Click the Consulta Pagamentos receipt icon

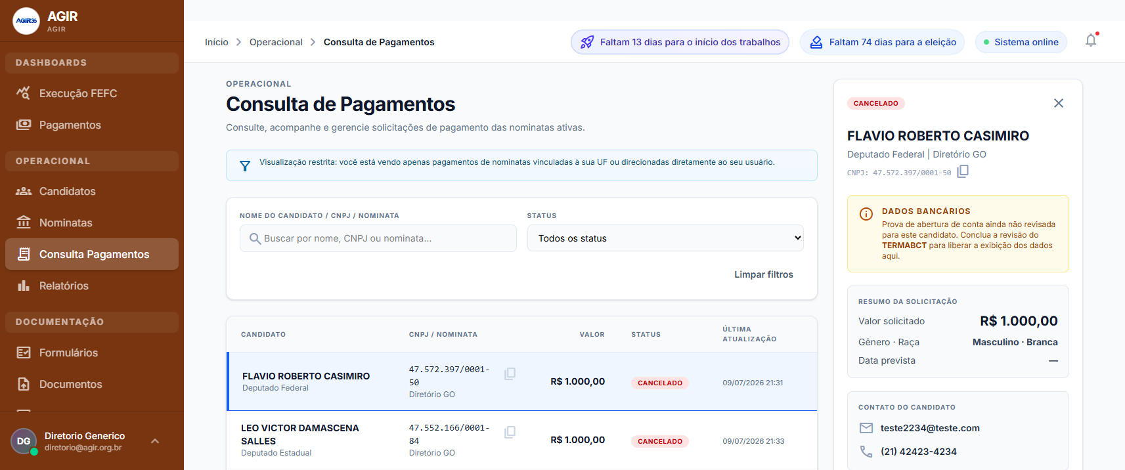tap(24, 254)
